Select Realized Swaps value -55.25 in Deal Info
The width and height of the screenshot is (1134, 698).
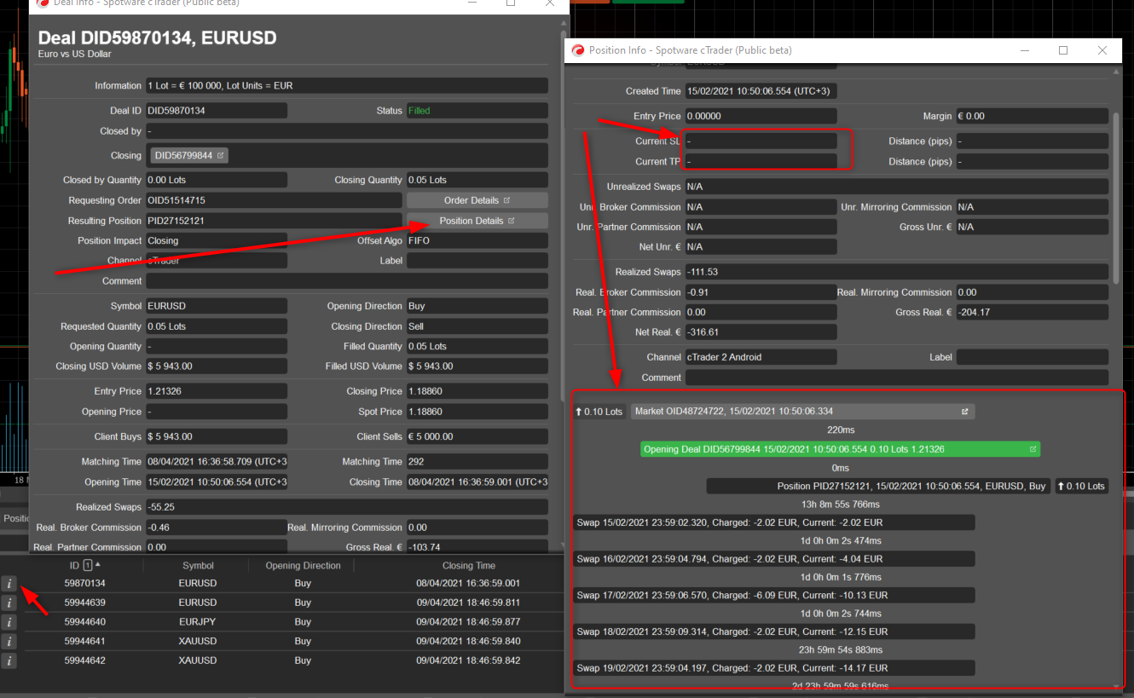(347, 507)
